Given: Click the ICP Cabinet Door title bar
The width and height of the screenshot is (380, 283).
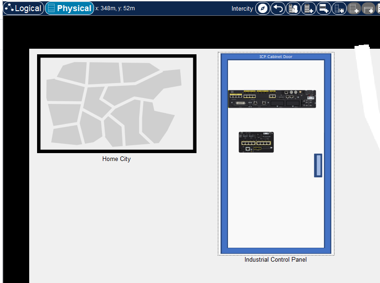Looking at the screenshot, I should point(276,57).
